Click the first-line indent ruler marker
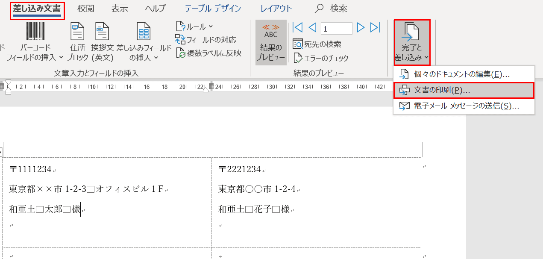This screenshot has height=259, width=543. 8,82
